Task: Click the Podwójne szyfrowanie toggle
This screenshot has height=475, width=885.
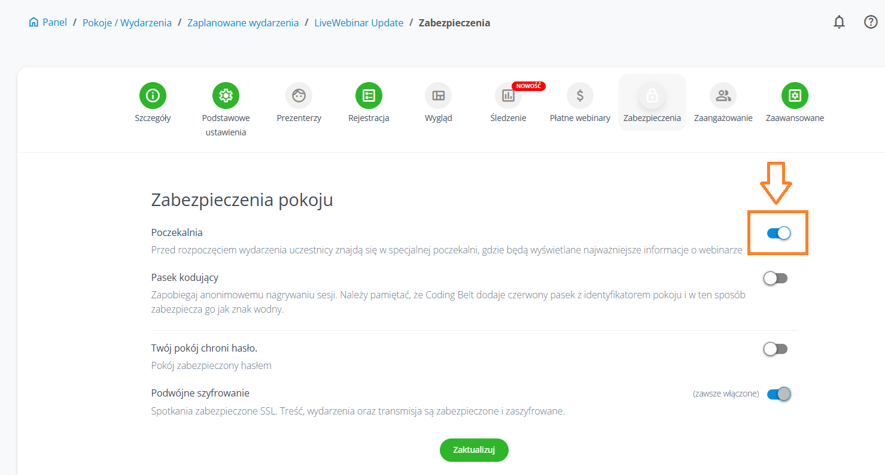Action: click(778, 394)
